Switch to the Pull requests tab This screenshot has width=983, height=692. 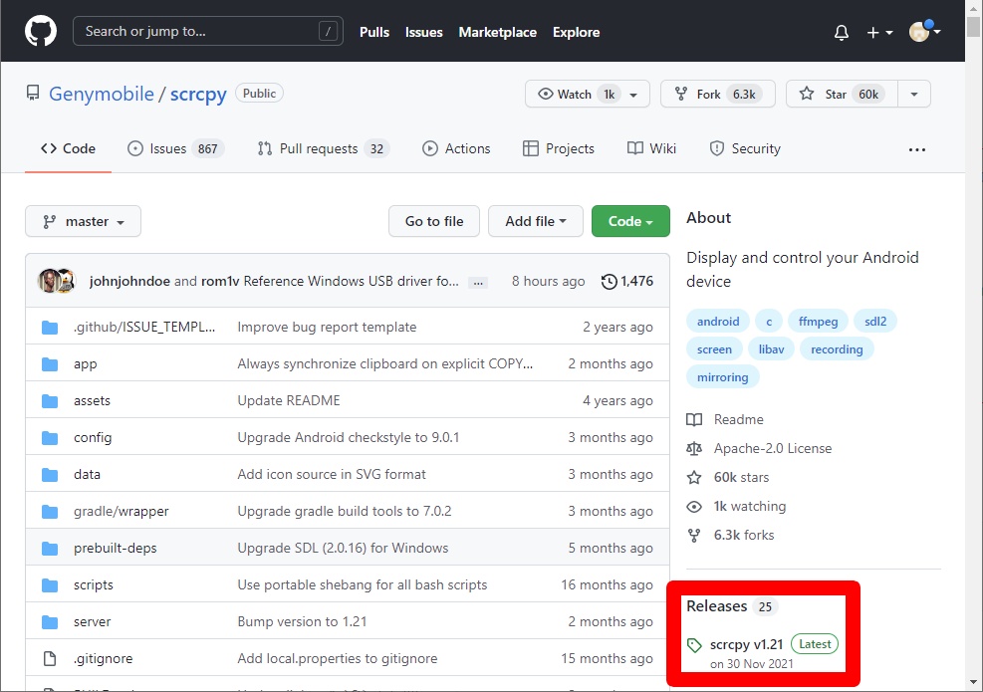(x=324, y=148)
